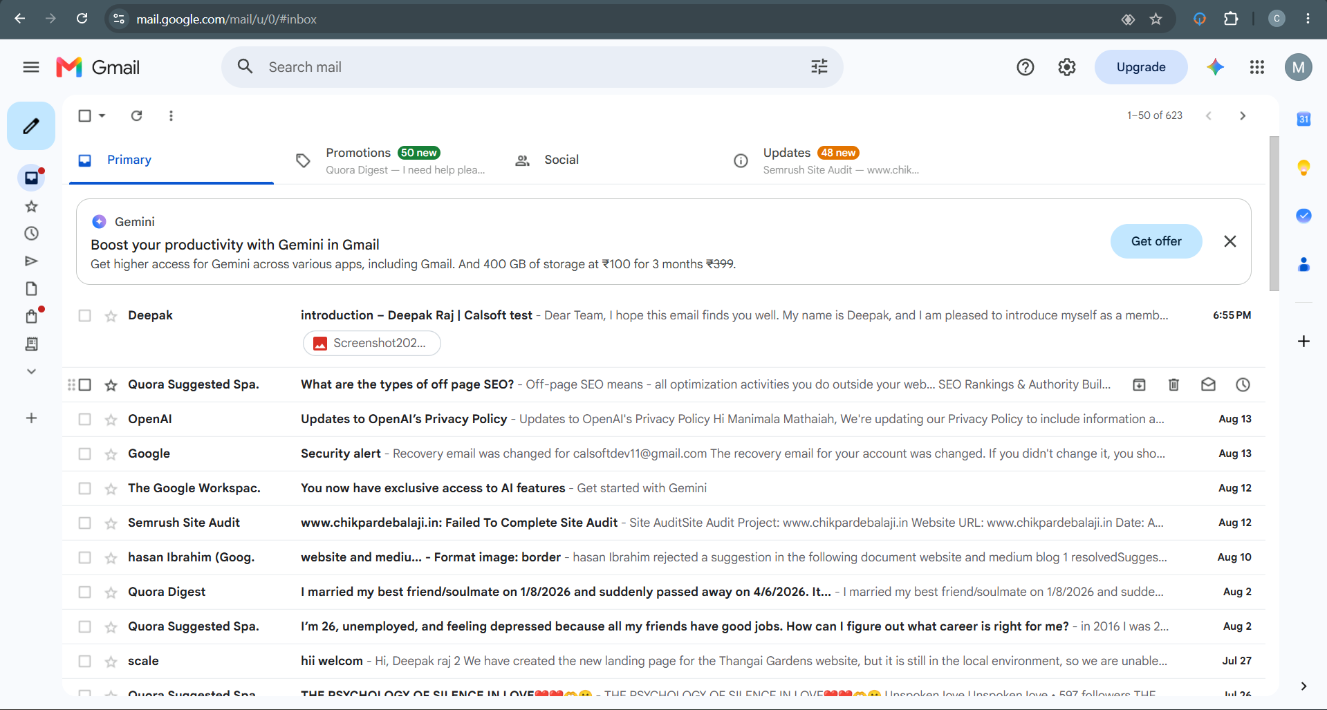Archive the off page SEO email
This screenshot has width=1327, height=710.
tap(1140, 384)
